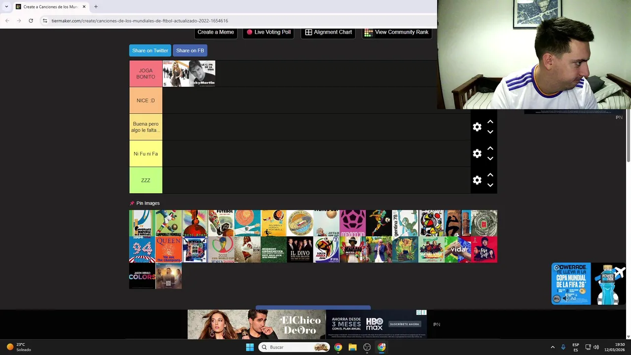Screen dimensions: 631x355
Task: Pick Queen We Are The Champions cover
Action: pyautogui.click(x=169, y=249)
